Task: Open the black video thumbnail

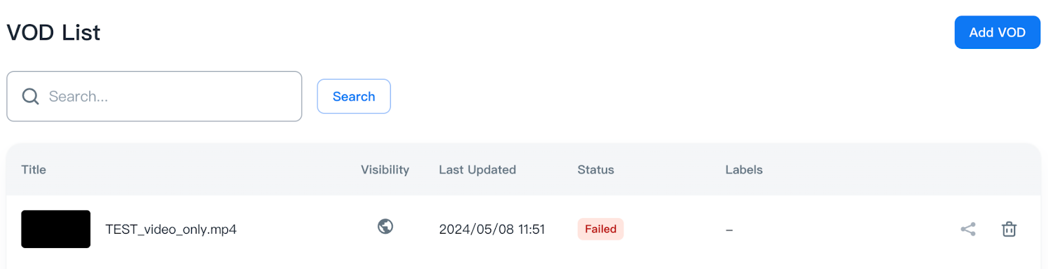Action: point(56,229)
